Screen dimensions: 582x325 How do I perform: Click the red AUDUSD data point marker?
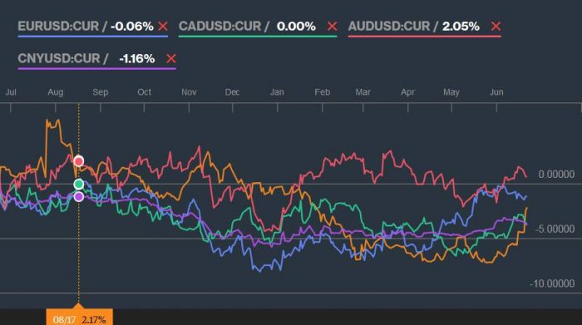pos(79,161)
